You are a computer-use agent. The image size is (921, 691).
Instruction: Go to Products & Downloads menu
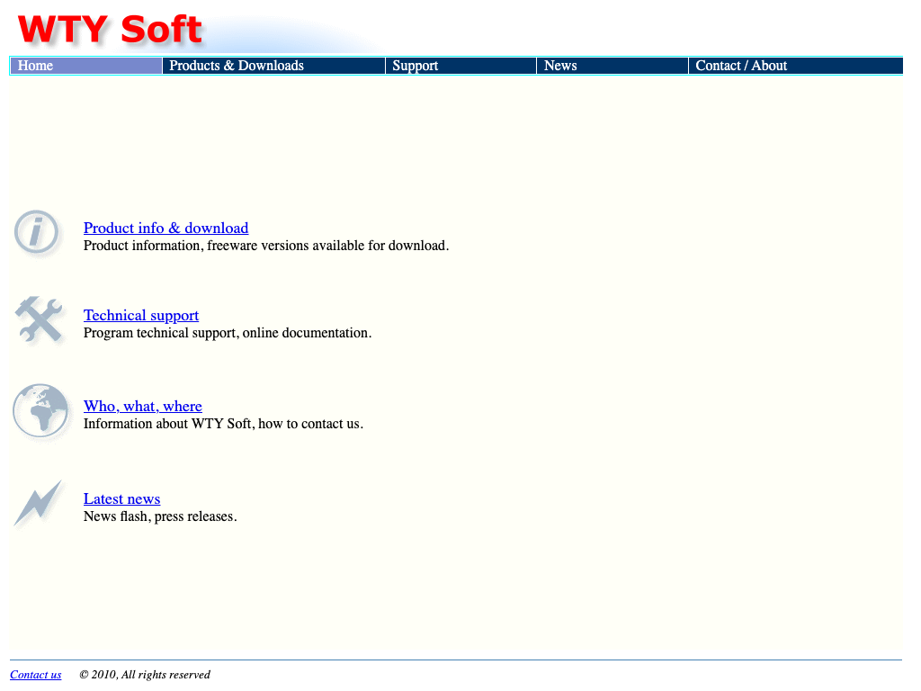[273, 66]
